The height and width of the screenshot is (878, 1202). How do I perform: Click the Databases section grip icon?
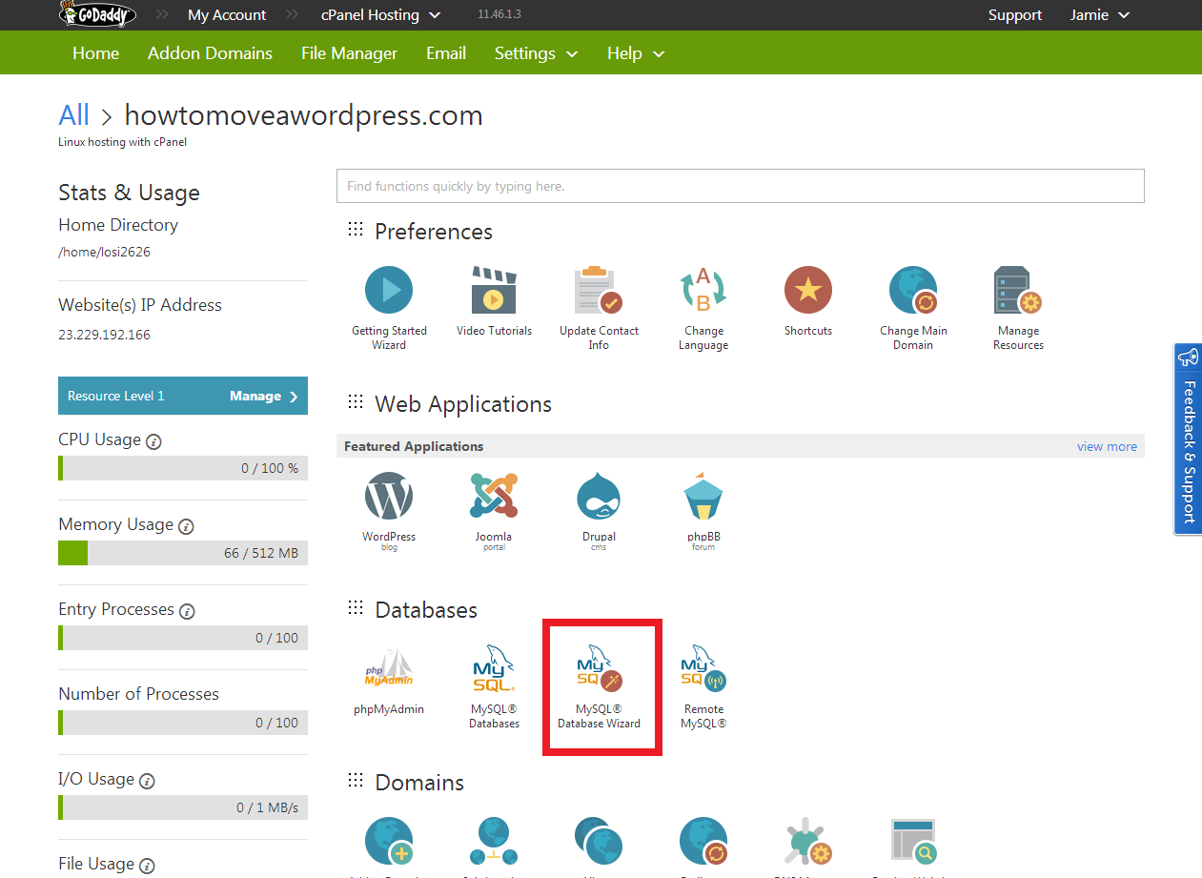356,607
